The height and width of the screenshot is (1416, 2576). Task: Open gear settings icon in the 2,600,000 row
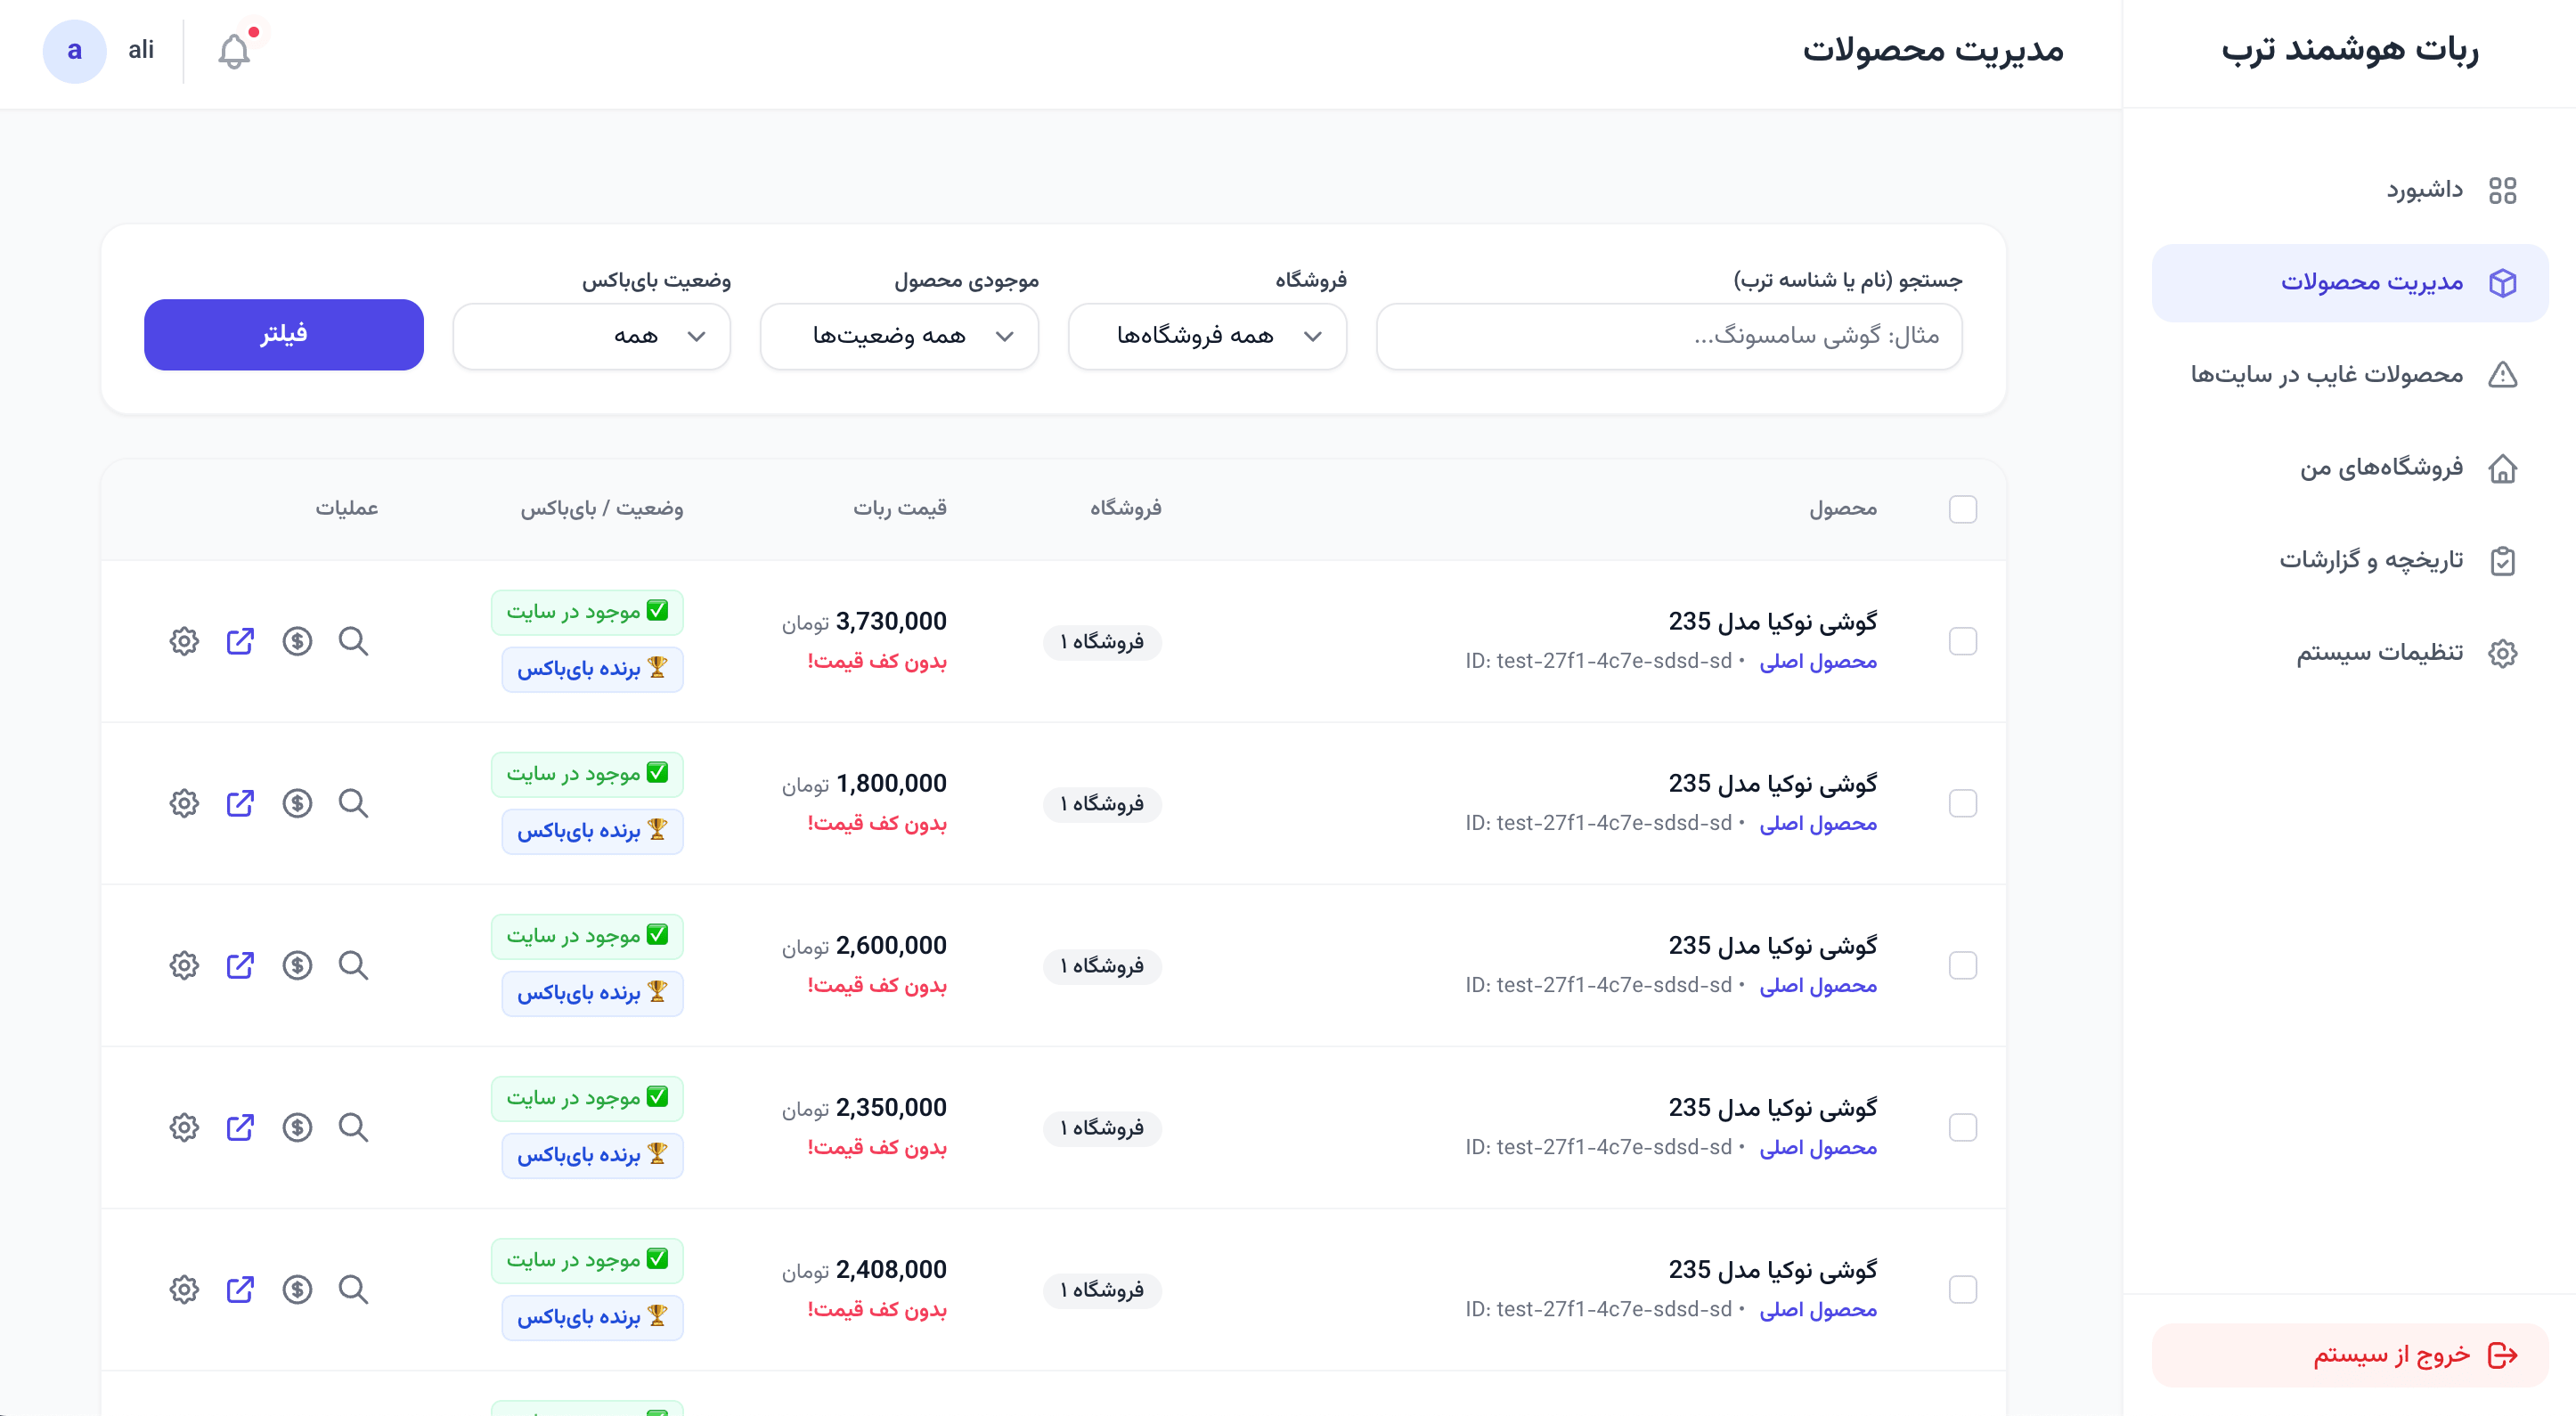tap(184, 965)
